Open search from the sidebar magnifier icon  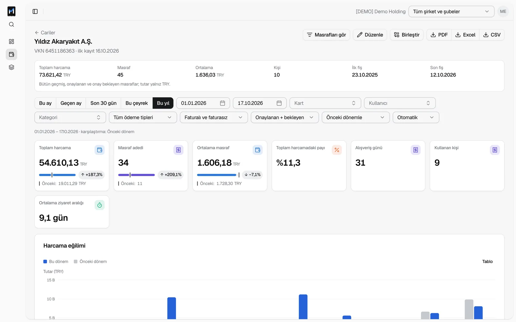(x=11, y=24)
